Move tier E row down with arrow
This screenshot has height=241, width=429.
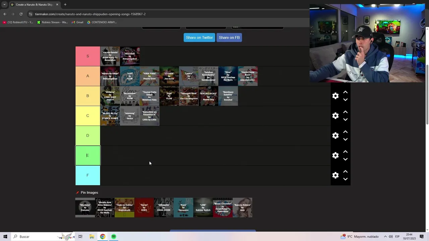coord(346,159)
